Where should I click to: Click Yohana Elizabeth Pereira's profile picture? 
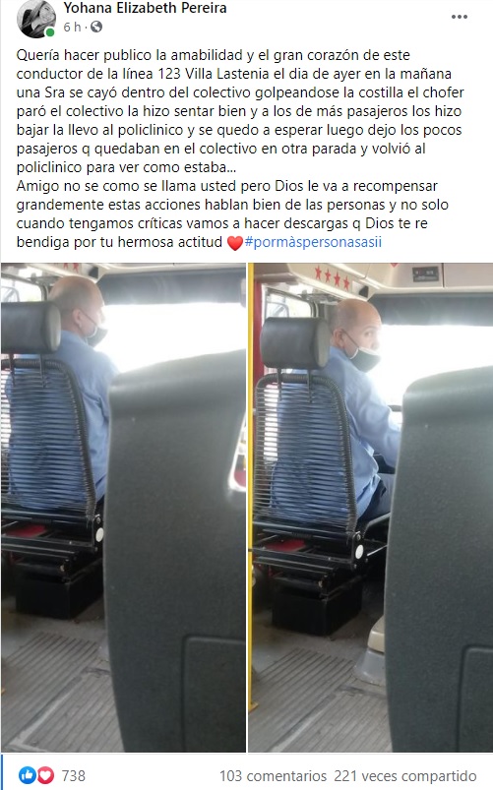pyautogui.click(x=35, y=19)
